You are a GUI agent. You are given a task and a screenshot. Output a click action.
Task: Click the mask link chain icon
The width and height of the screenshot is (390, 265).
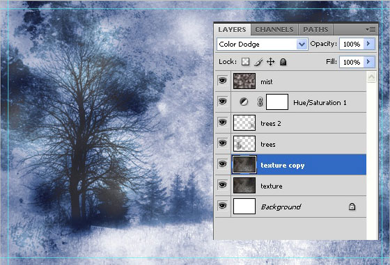point(260,102)
